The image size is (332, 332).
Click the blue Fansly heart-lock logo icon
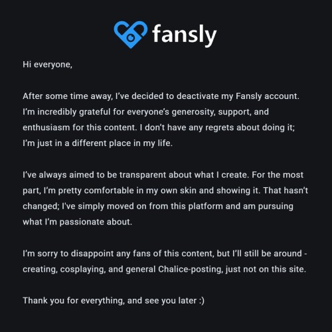point(131,35)
